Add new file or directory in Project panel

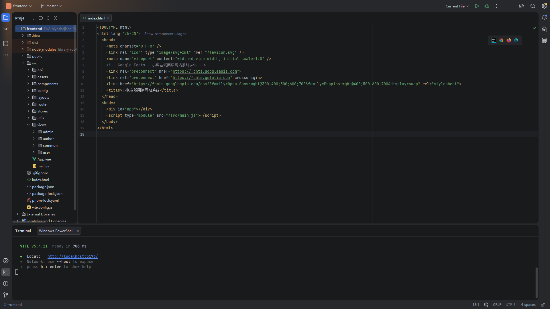pos(31,18)
